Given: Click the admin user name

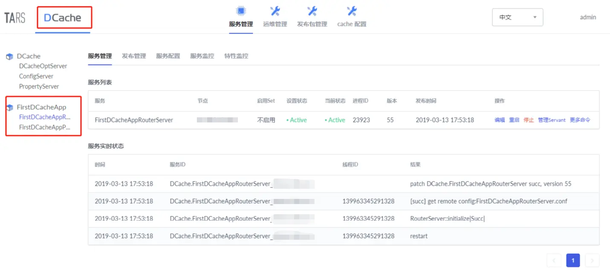Looking at the screenshot, I should click(x=588, y=17).
